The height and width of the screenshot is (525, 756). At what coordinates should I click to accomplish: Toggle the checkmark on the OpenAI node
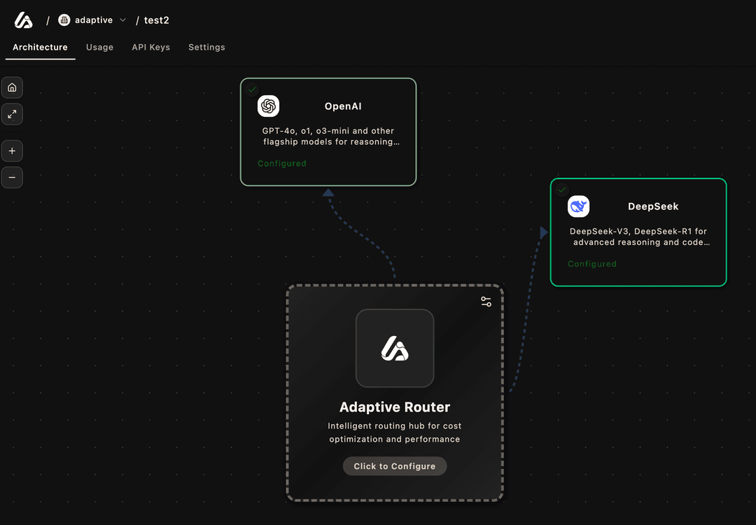(x=252, y=88)
